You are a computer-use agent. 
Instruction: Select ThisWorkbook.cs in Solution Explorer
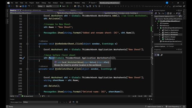(169, 39)
